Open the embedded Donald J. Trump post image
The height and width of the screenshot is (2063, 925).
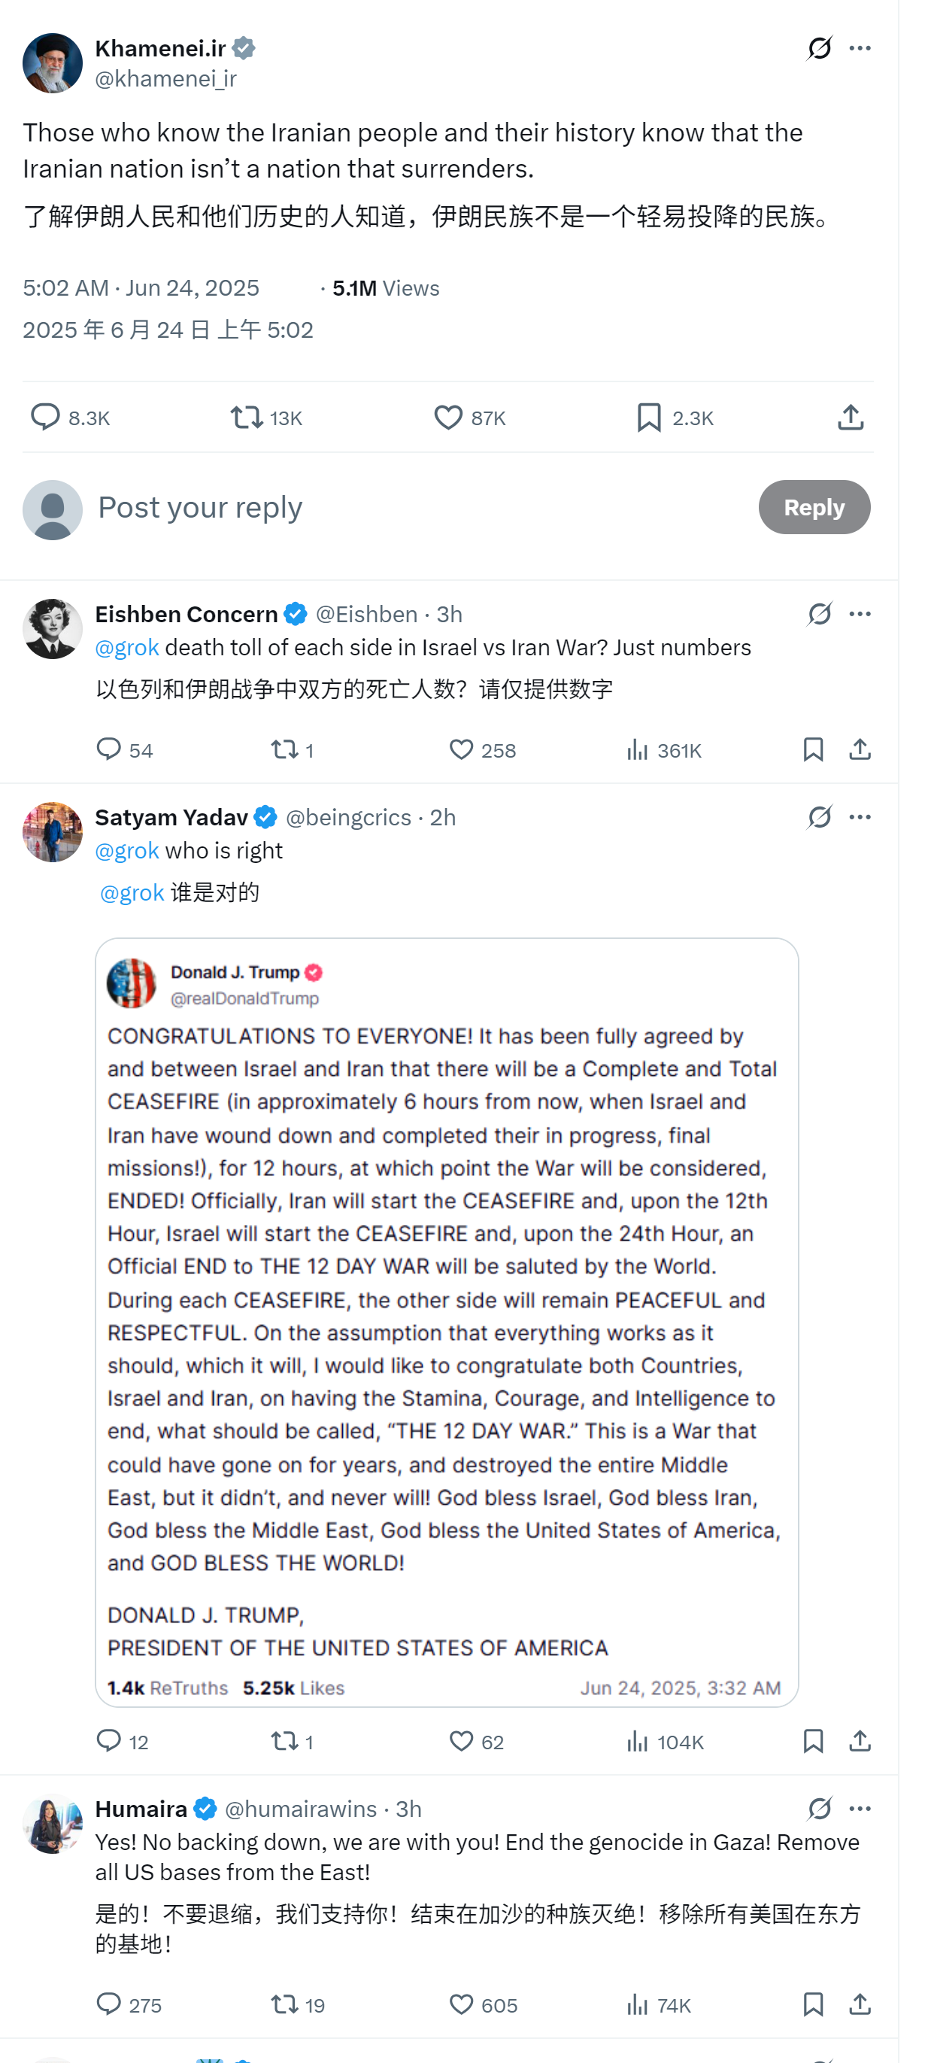pos(447,1321)
